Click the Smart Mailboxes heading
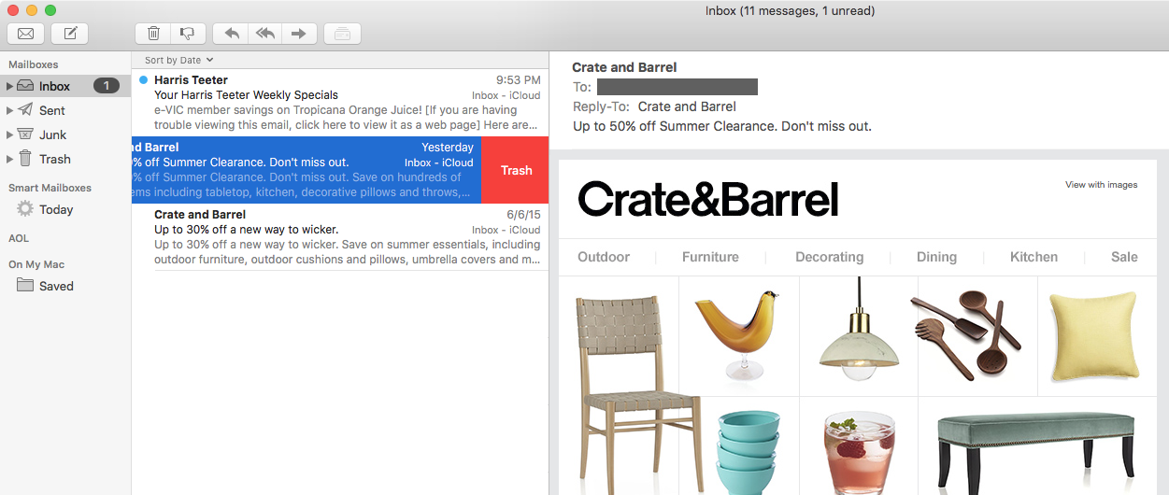This screenshot has width=1169, height=495. coord(50,188)
